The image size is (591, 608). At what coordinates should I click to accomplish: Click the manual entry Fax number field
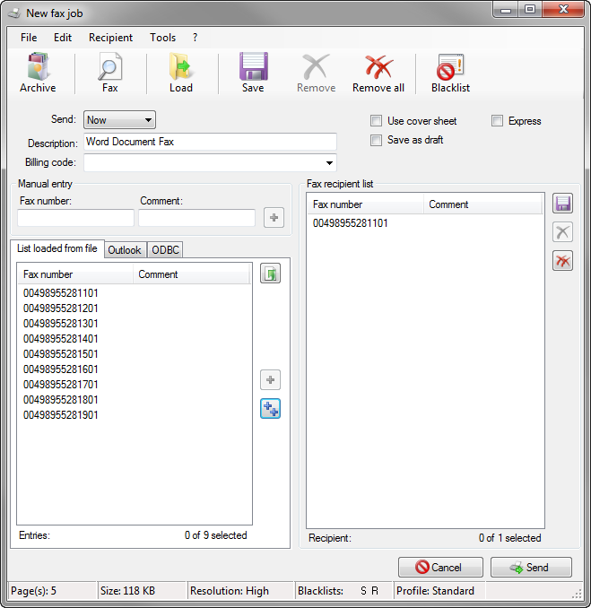click(x=75, y=218)
